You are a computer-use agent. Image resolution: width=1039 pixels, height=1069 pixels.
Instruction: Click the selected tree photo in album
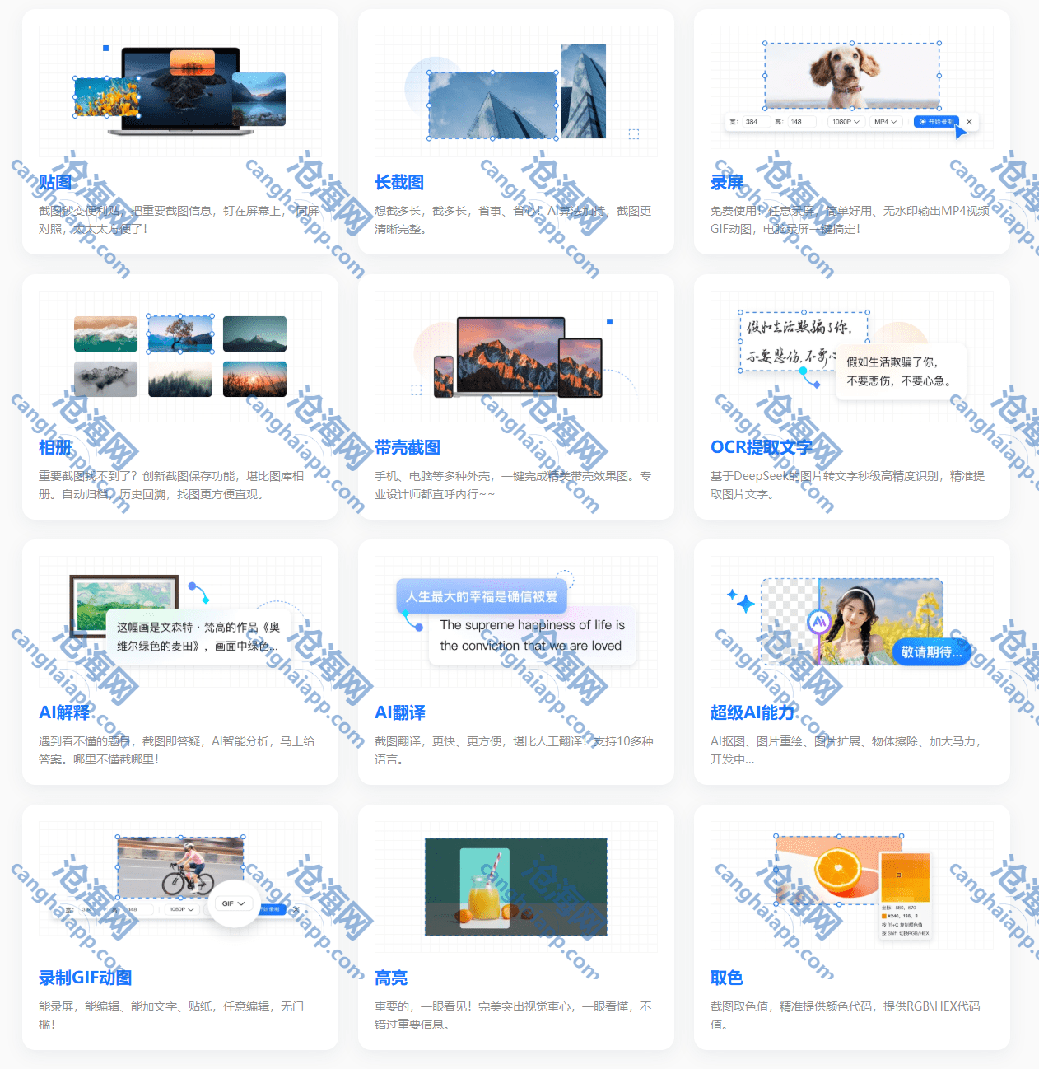tap(180, 334)
